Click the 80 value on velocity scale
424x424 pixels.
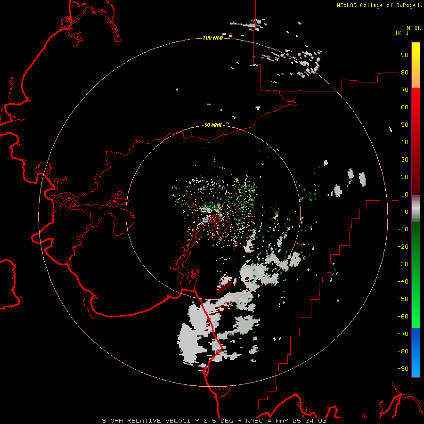point(405,73)
